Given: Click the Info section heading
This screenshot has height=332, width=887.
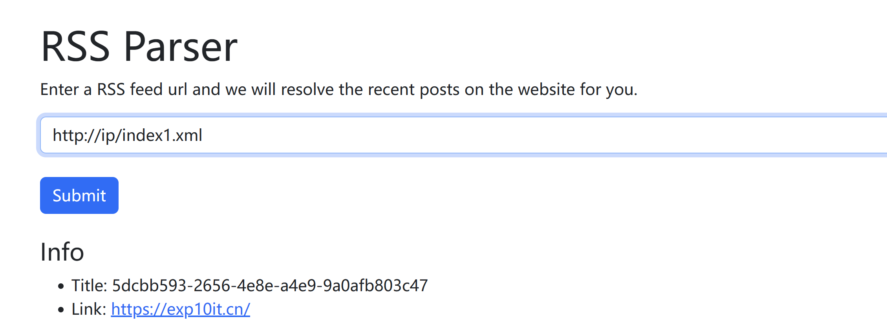Looking at the screenshot, I should click(x=62, y=252).
